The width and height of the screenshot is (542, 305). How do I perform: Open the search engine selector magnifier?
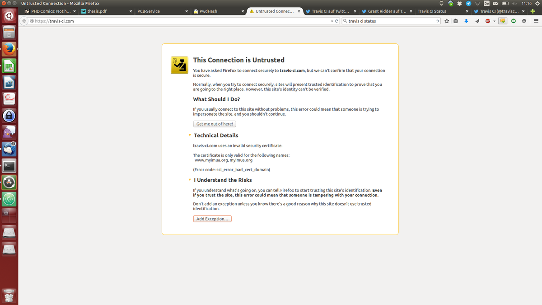point(345,21)
